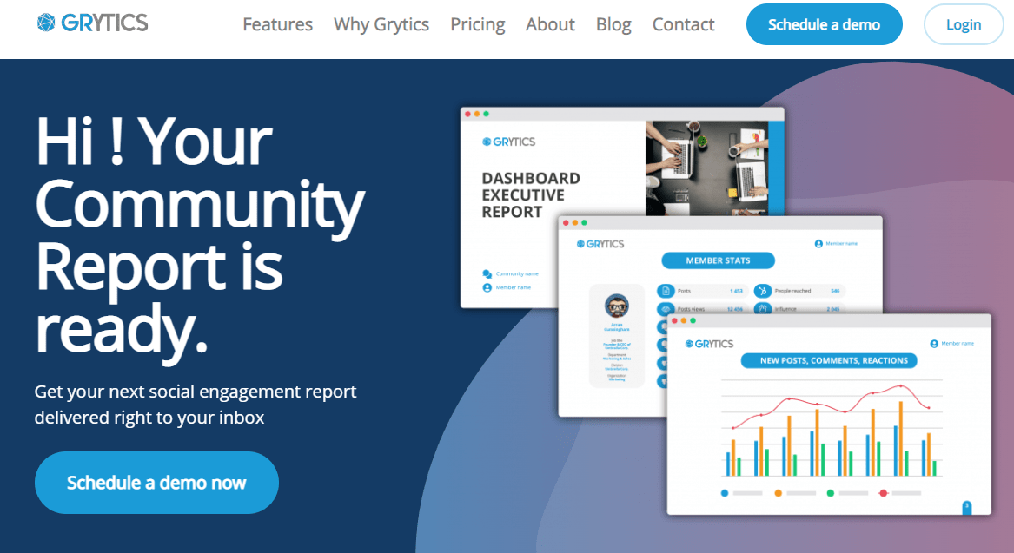Go to the Pricing page
1014x553 pixels.
(477, 24)
